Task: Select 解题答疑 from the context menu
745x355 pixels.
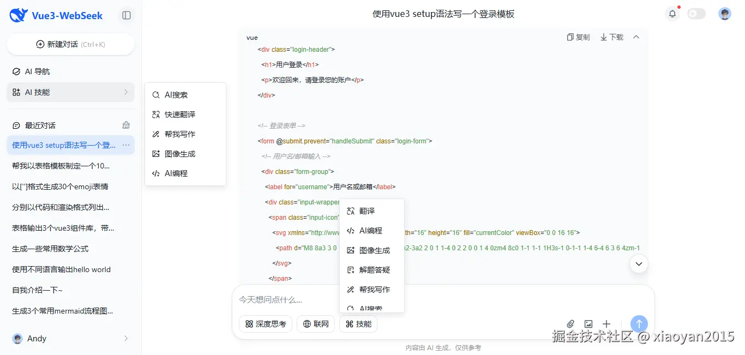Action: [372, 269]
